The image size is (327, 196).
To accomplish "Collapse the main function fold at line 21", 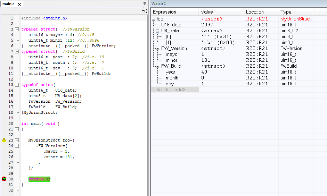I will [x=17, y=129].
